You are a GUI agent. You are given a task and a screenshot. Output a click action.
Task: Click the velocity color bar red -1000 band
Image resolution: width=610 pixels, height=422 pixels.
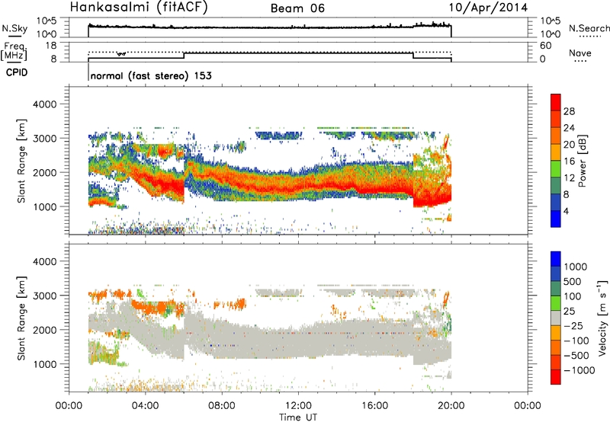coord(556,377)
